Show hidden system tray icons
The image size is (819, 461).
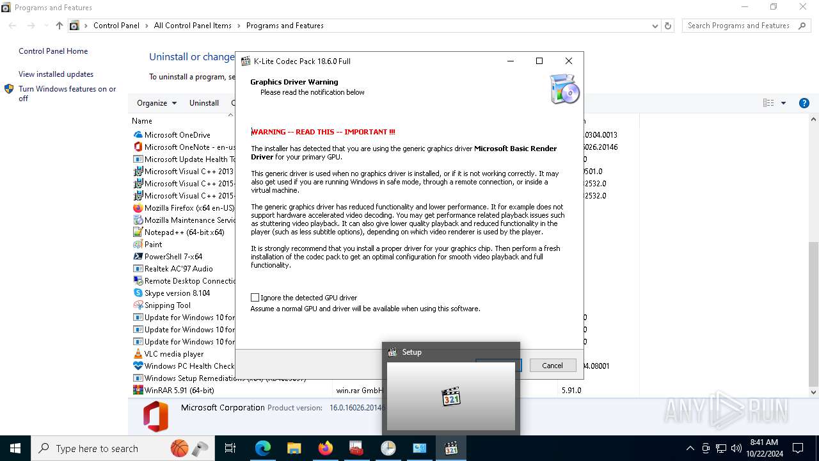(690, 448)
